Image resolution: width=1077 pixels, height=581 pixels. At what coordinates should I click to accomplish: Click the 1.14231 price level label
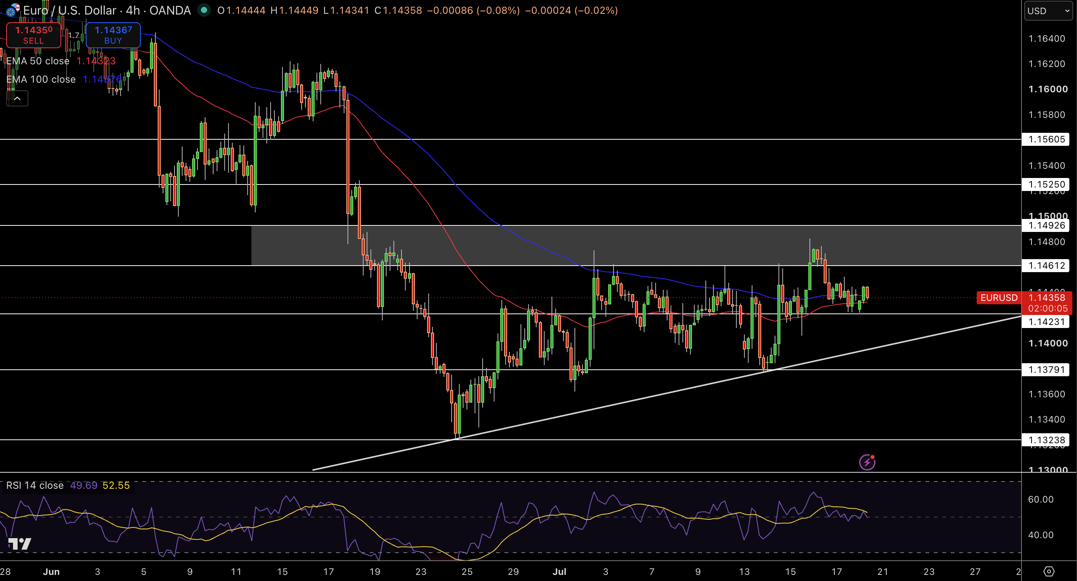tap(1046, 322)
